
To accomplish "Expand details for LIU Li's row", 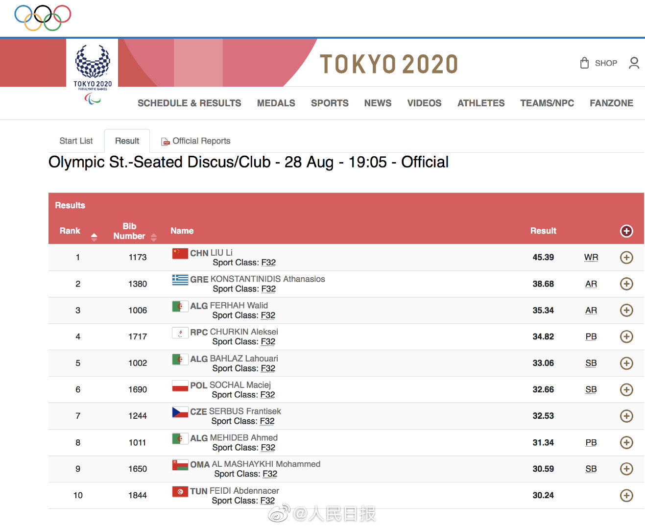I will tap(626, 258).
